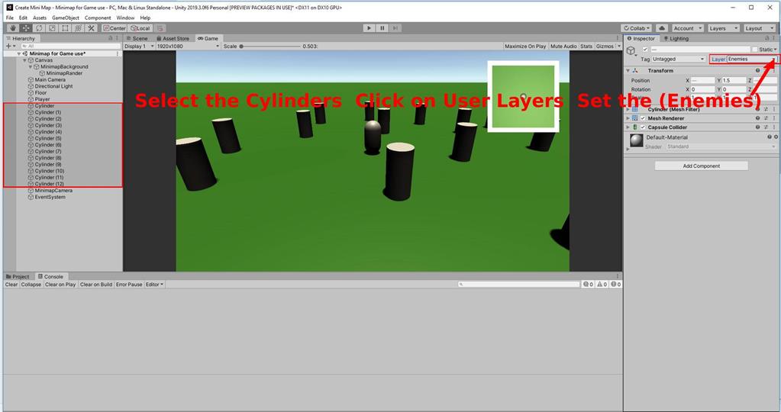The image size is (781, 412).
Task: Select MinimapCamera in hierarchy
Action: 53,191
